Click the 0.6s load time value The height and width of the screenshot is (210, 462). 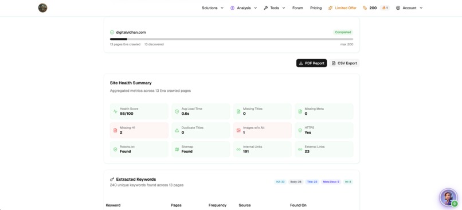coord(185,114)
